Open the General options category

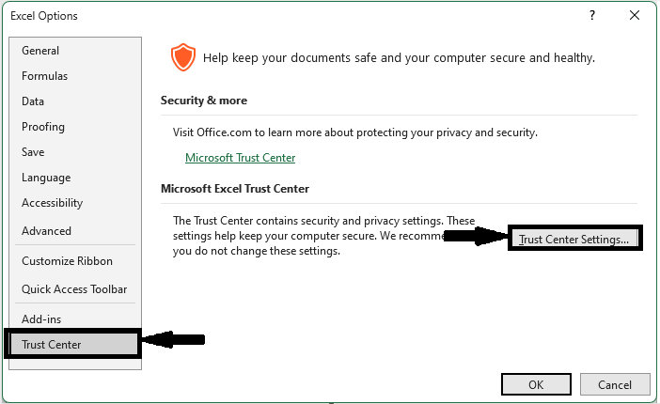(x=40, y=51)
